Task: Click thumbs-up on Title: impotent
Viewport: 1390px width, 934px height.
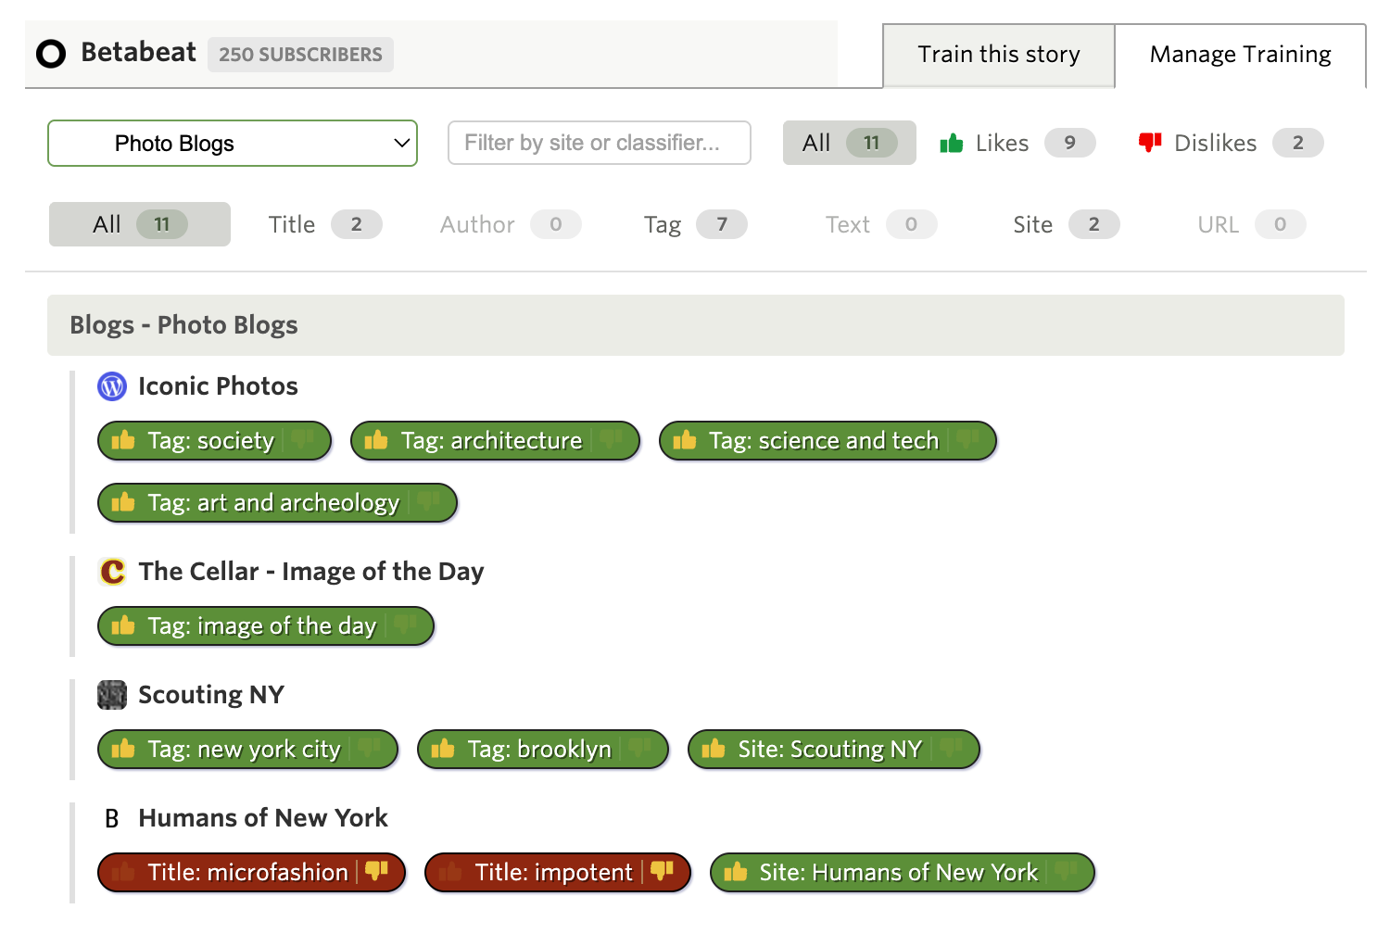Action: (x=450, y=872)
